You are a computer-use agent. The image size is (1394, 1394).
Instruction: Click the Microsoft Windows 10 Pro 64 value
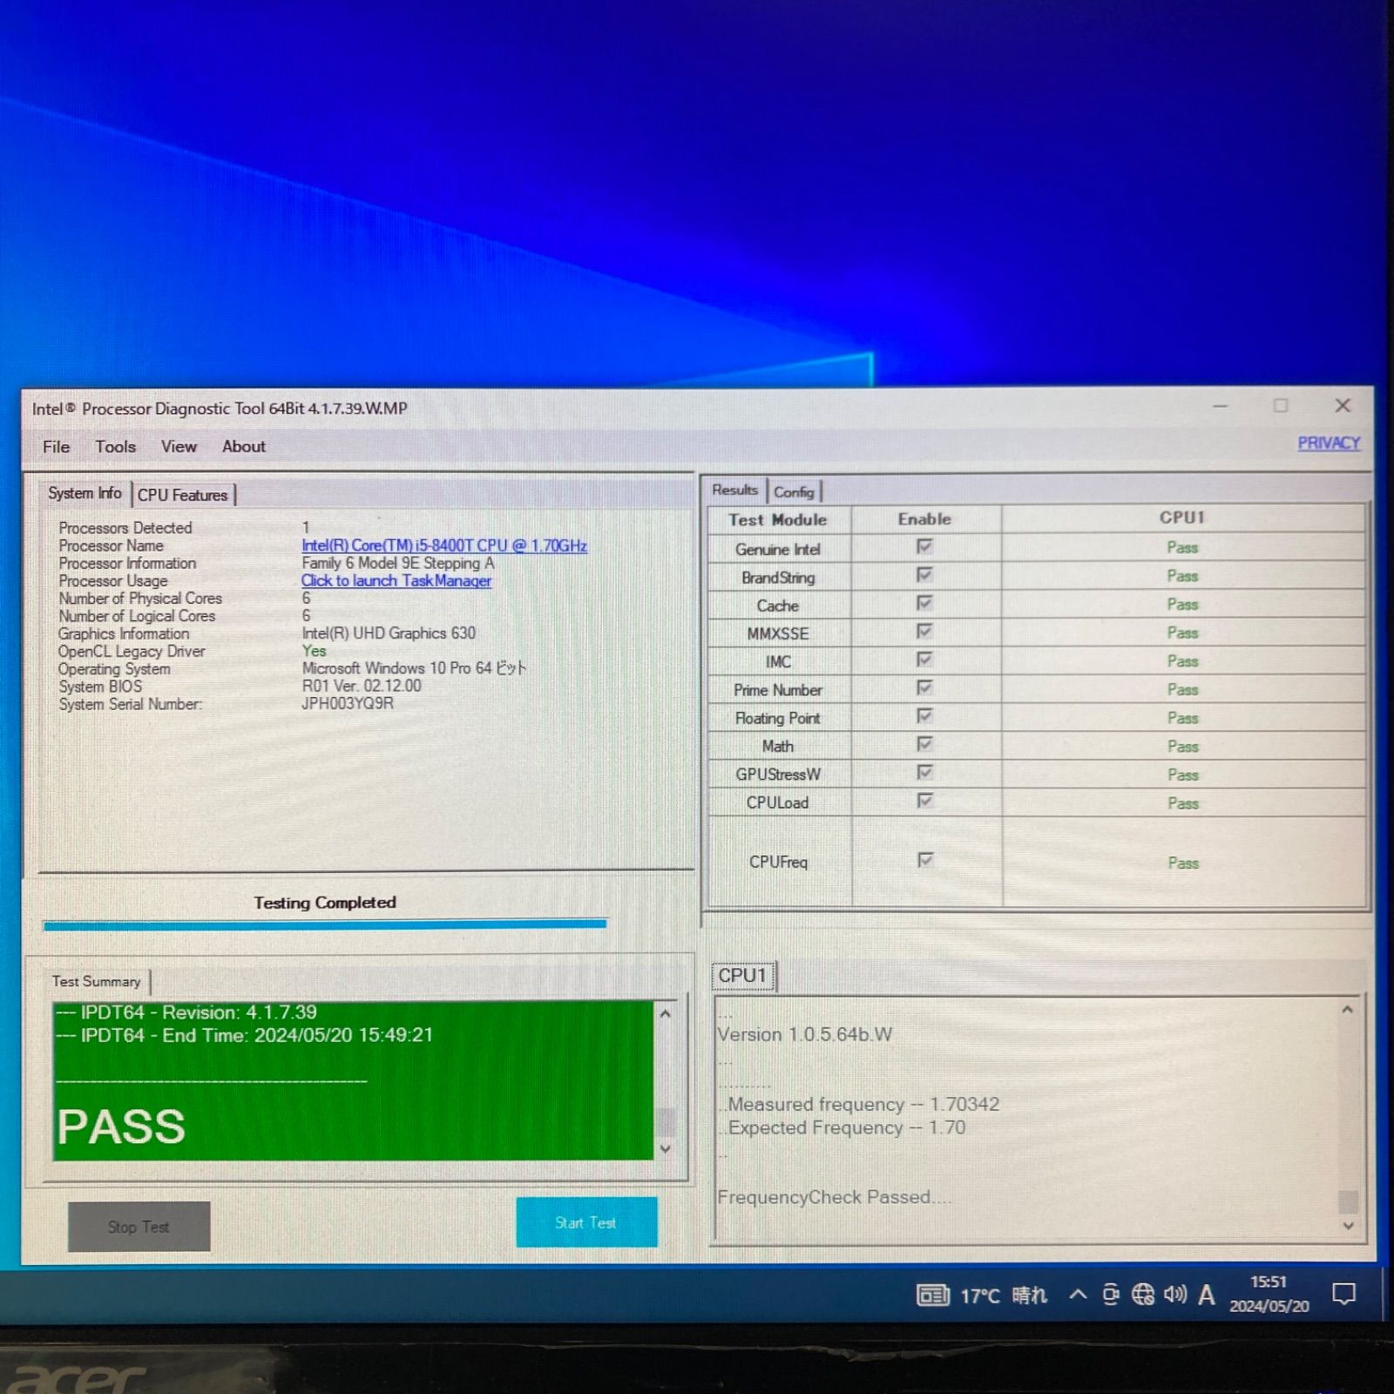(x=414, y=668)
